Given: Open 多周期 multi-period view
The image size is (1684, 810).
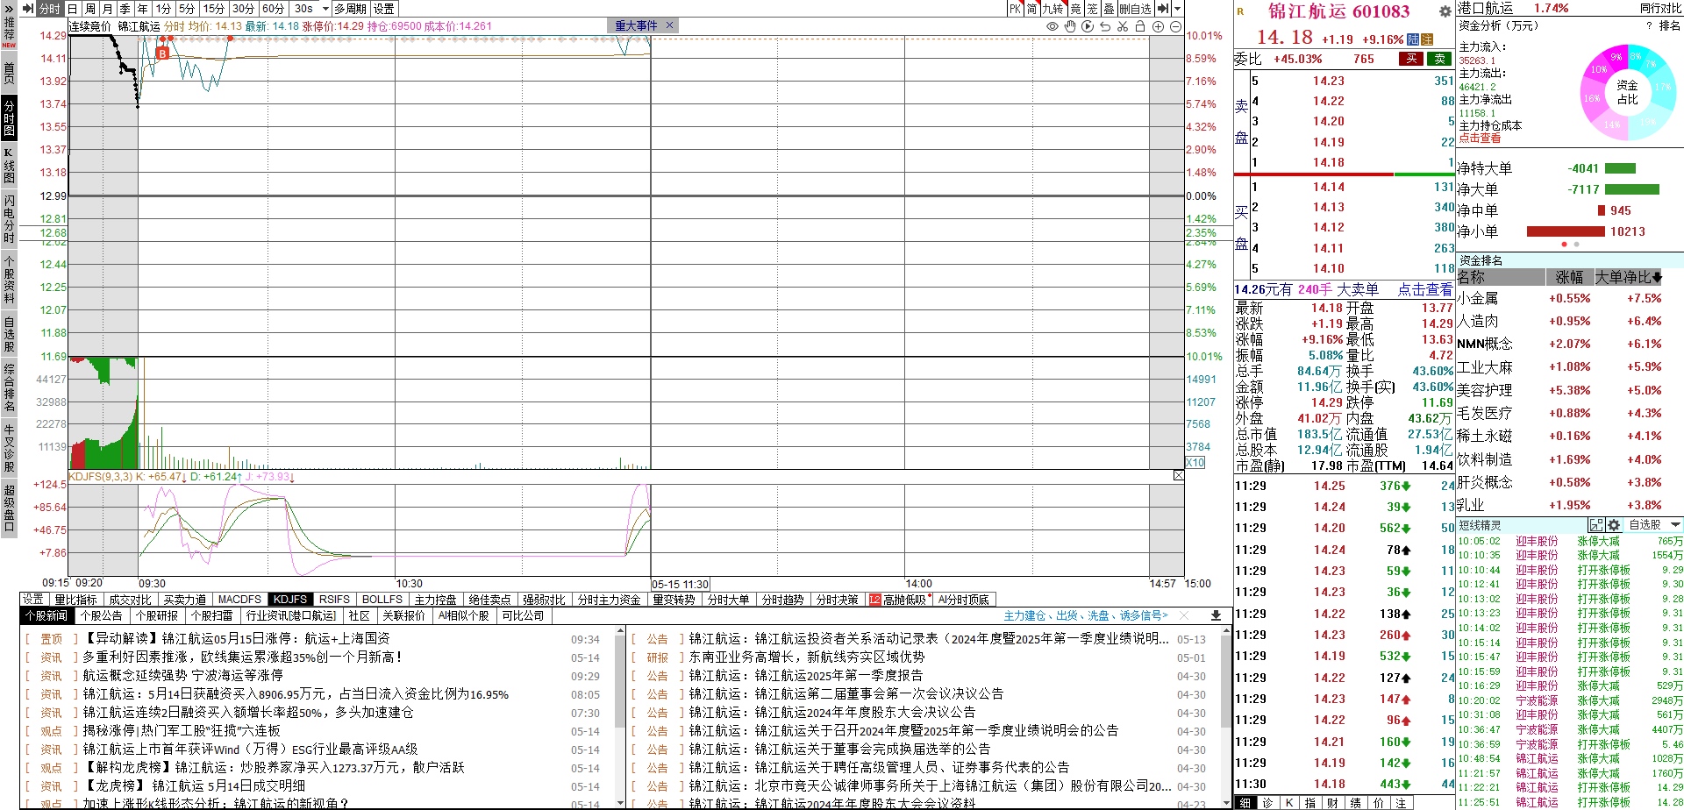Looking at the screenshot, I should tap(351, 9).
